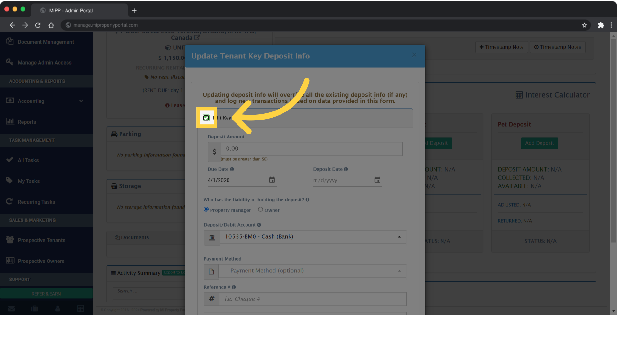Viewport: 617px width, 347px height.
Task: Click the Timestamp Notes button
Action: [x=558, y=47]
